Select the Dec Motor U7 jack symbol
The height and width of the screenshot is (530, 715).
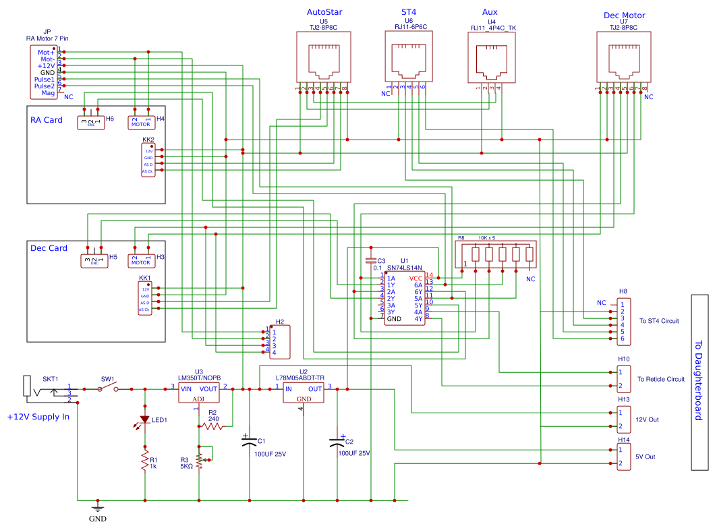click(624, 57)
